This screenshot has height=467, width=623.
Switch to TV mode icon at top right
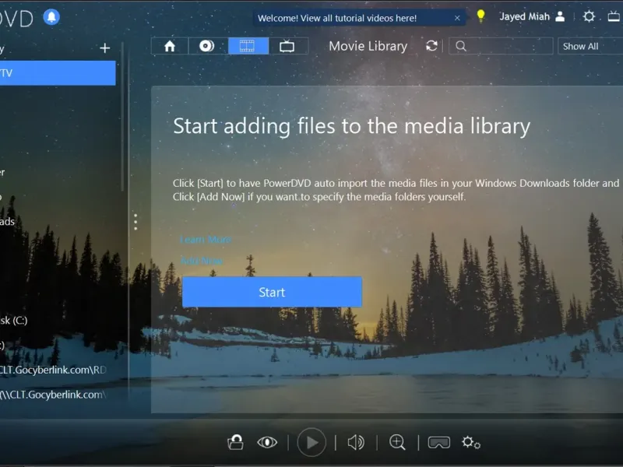614,16
